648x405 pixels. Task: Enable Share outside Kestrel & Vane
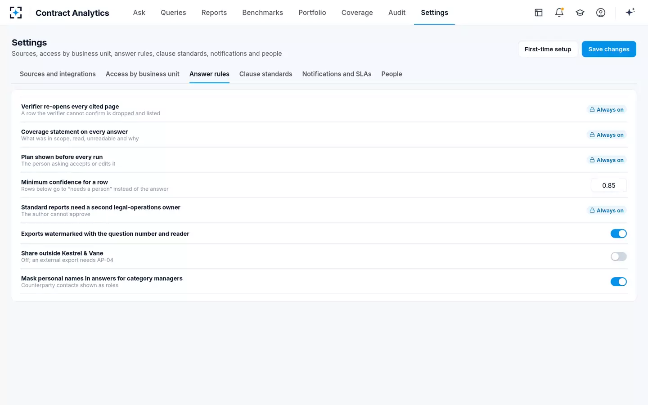click(619, 256)
